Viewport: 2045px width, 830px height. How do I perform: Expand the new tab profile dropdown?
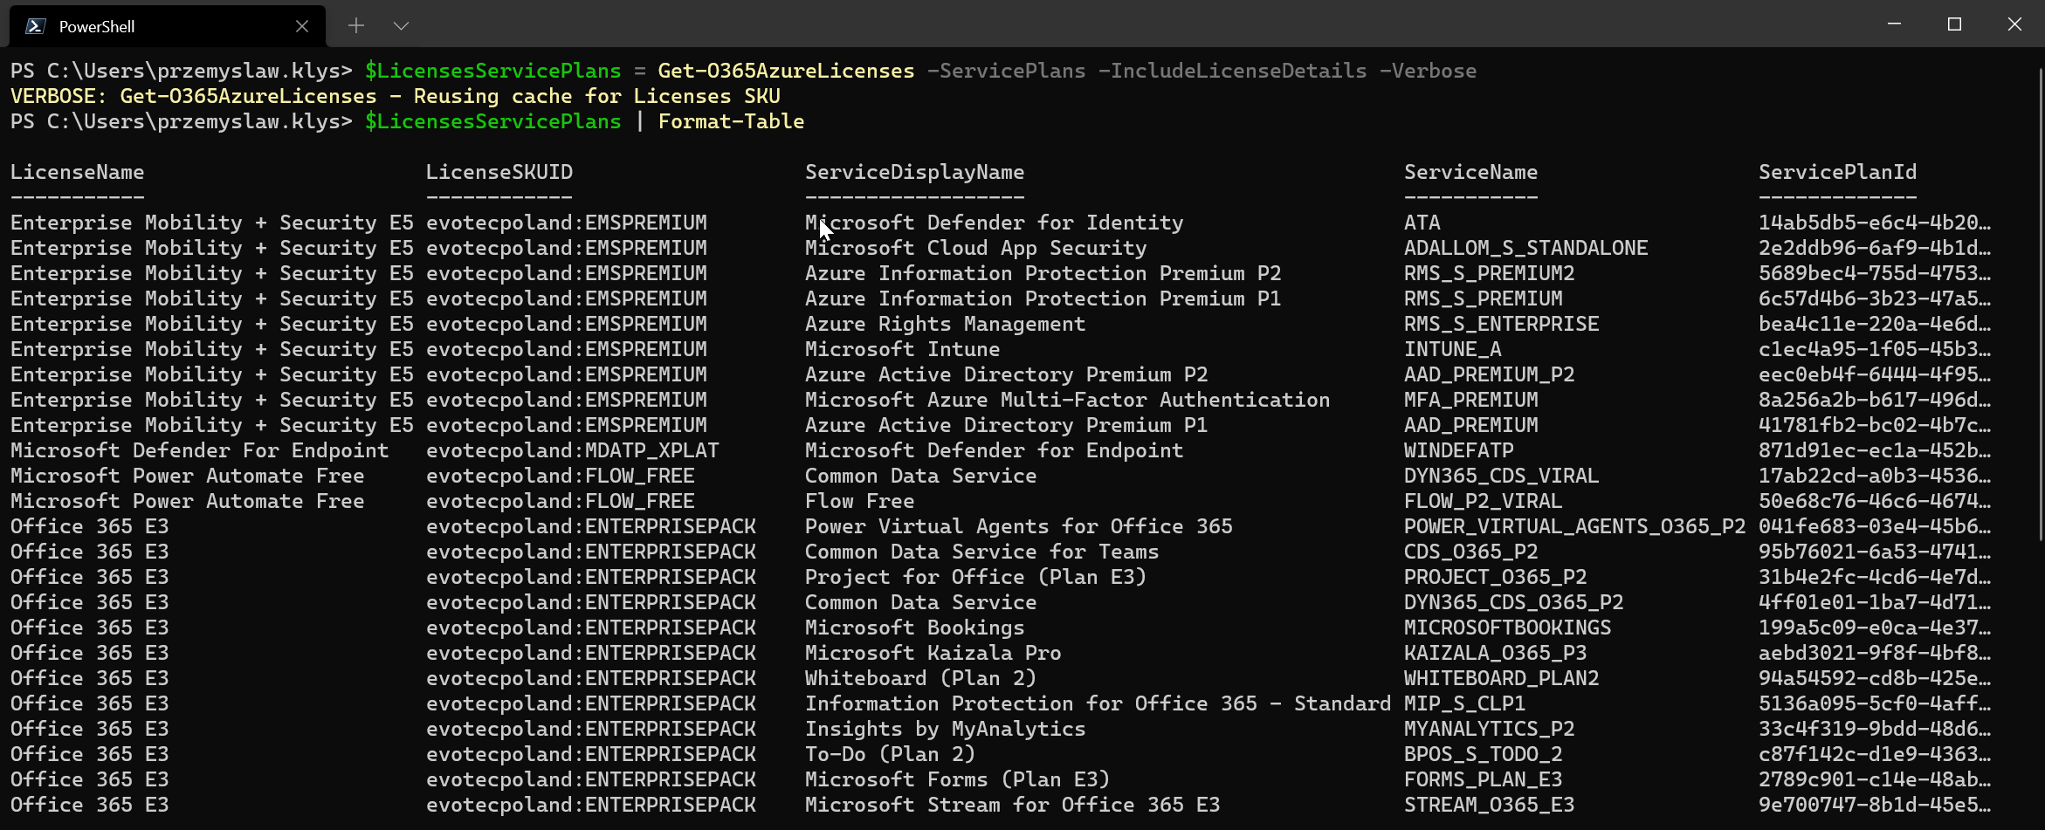pos(401,26)
